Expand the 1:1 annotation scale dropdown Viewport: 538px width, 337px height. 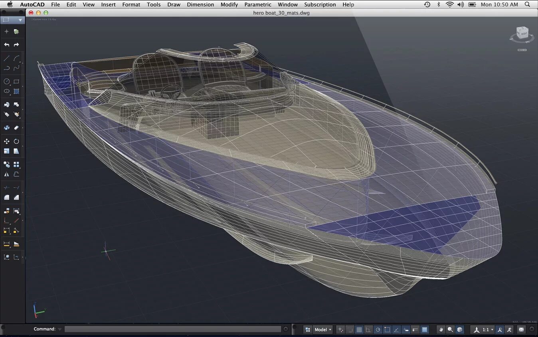[488, 329]
